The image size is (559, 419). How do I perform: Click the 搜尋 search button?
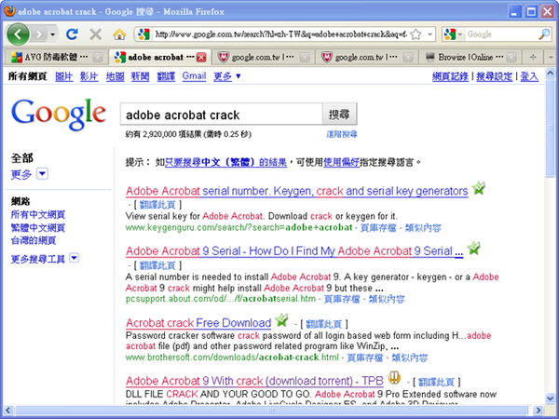tap(339, 115)
